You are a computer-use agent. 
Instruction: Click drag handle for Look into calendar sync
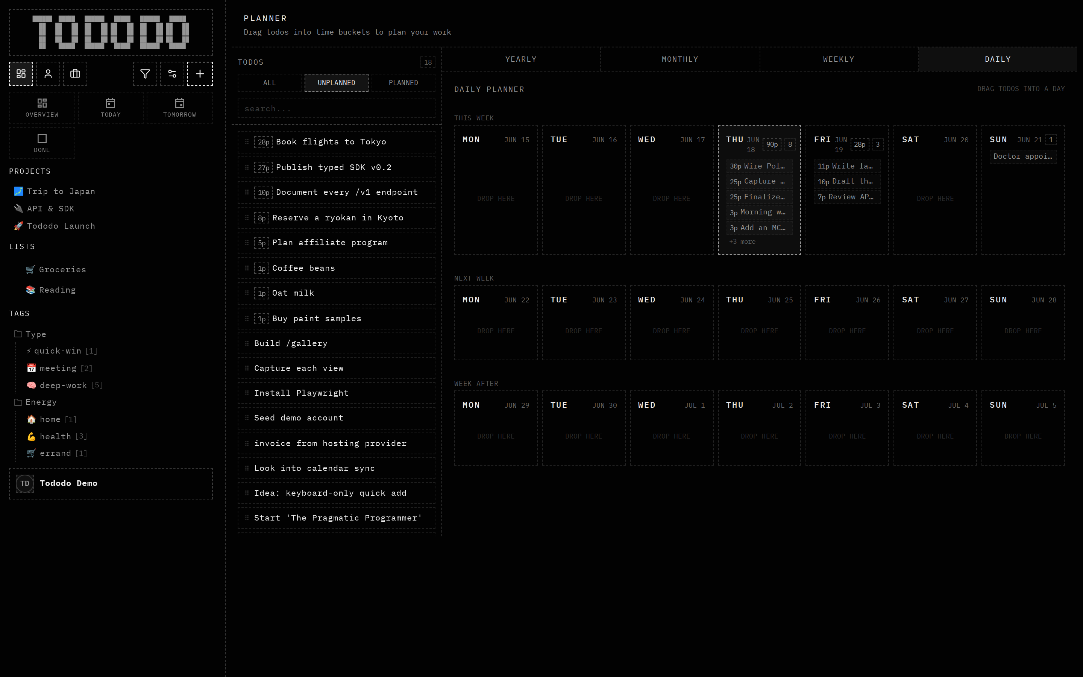tap(247, 468)
